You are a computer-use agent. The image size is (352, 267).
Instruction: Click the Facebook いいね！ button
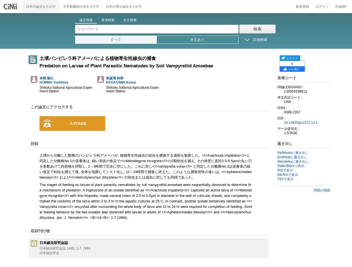[x=292, y=69]
